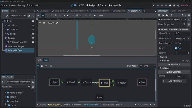Open the Shader Editor bottom panel
The width and height of the screenshot is (192, 108).
(107, 105)
